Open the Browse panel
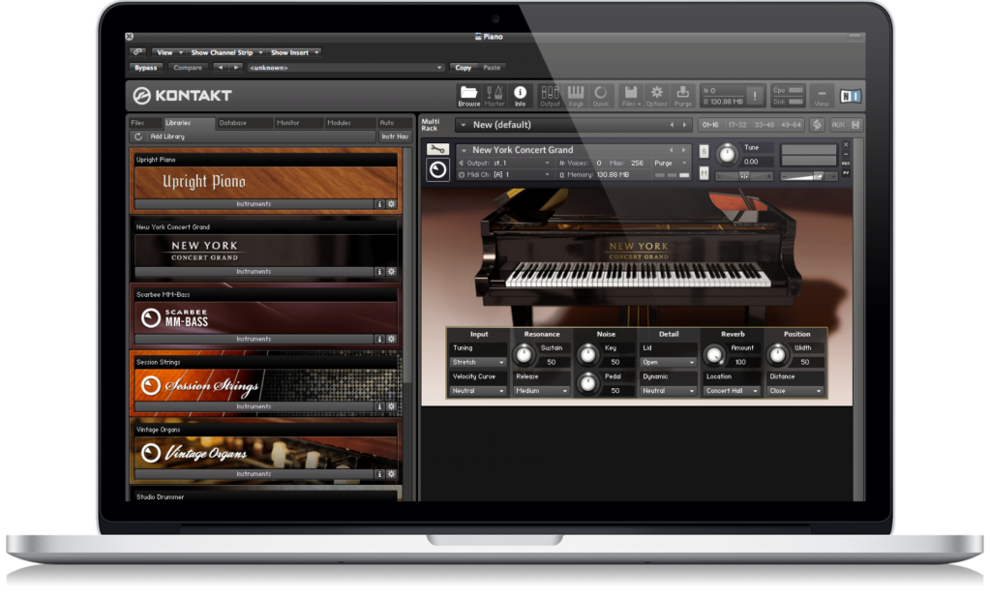990x599 pixels. 468,95
